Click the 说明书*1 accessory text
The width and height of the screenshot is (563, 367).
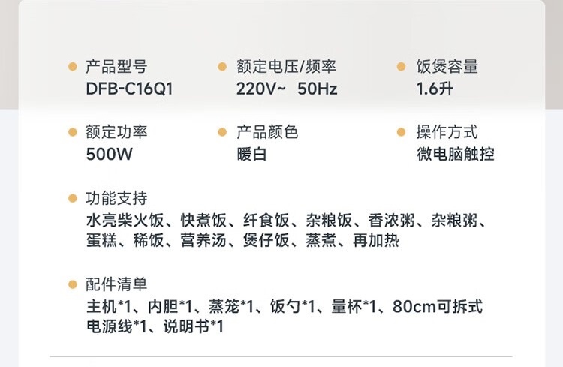tap(194, 326)
